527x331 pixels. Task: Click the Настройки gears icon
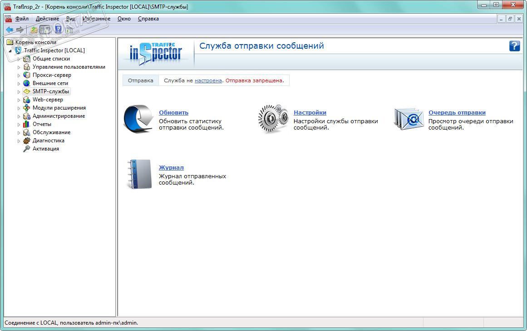273,118
